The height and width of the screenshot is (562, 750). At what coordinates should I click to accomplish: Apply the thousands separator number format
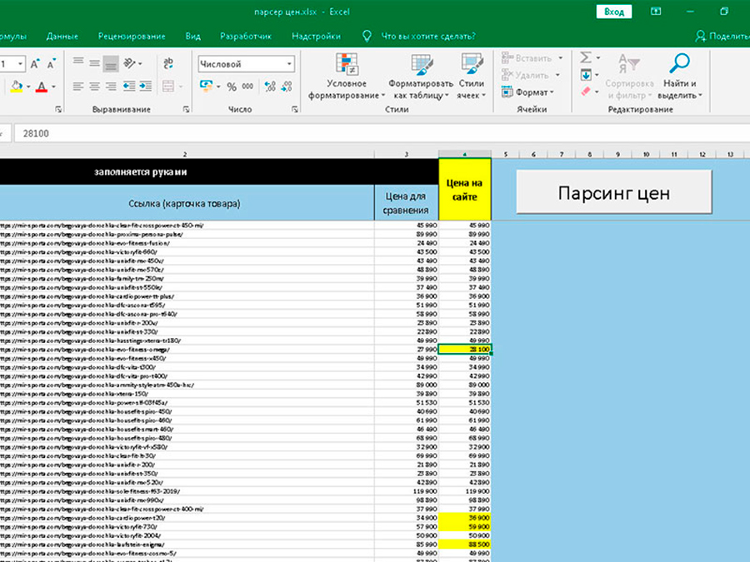(247, 87)
